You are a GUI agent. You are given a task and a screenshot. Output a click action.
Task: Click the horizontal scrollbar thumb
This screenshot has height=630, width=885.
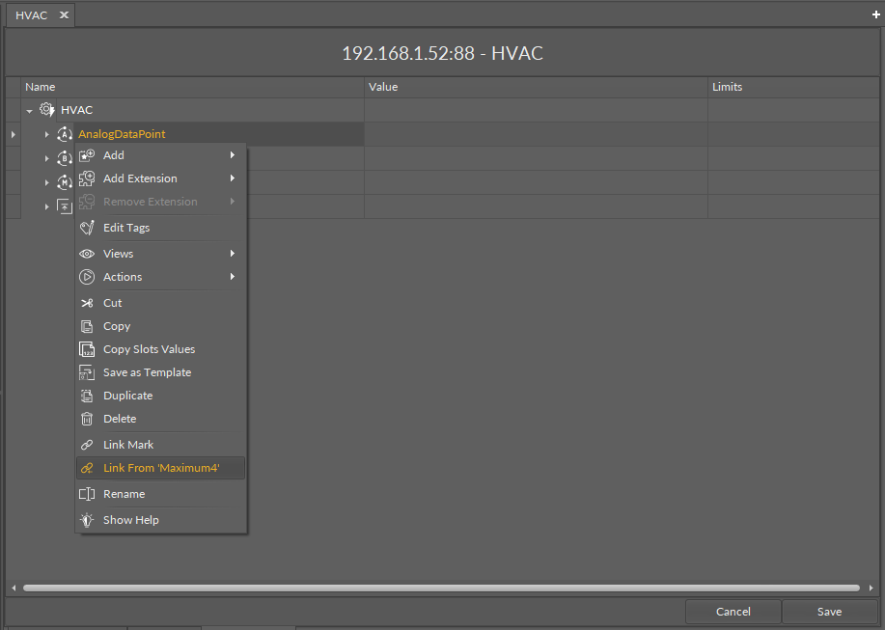coord(441,588)
